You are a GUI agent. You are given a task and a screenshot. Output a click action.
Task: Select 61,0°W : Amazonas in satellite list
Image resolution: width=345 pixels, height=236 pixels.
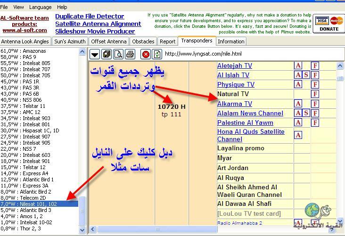[x=23, y=51]
